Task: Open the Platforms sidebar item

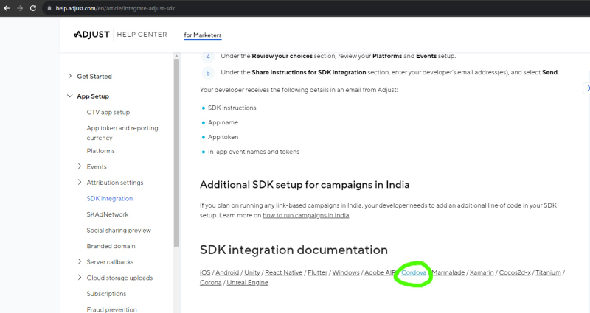Action: tap(100, 151)
